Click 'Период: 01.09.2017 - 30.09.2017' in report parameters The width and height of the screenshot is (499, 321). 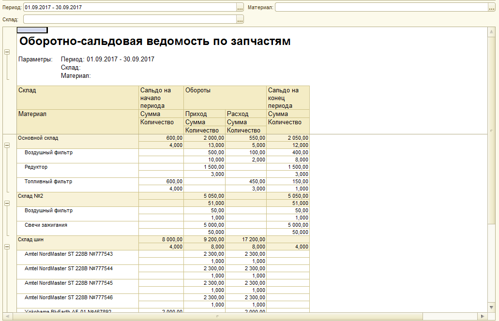point(107,59)
